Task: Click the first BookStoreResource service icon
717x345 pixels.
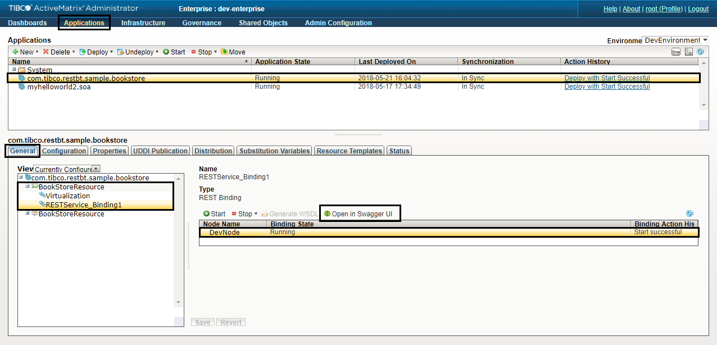Action: point(35,187)
